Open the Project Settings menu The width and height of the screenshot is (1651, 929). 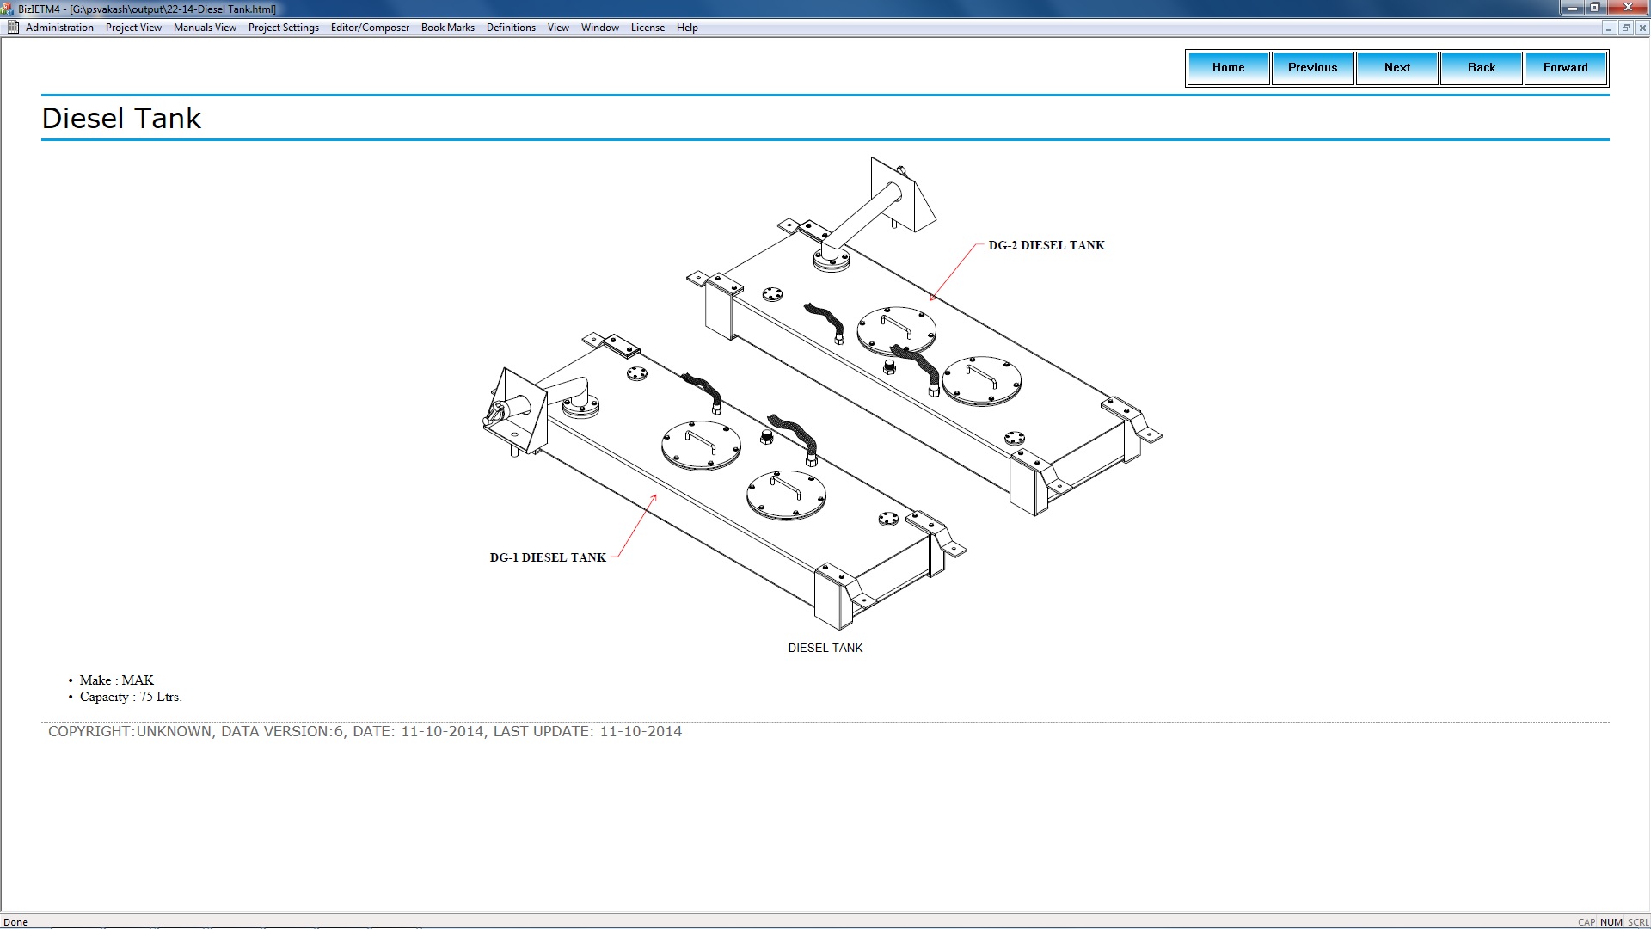point(283,28)
